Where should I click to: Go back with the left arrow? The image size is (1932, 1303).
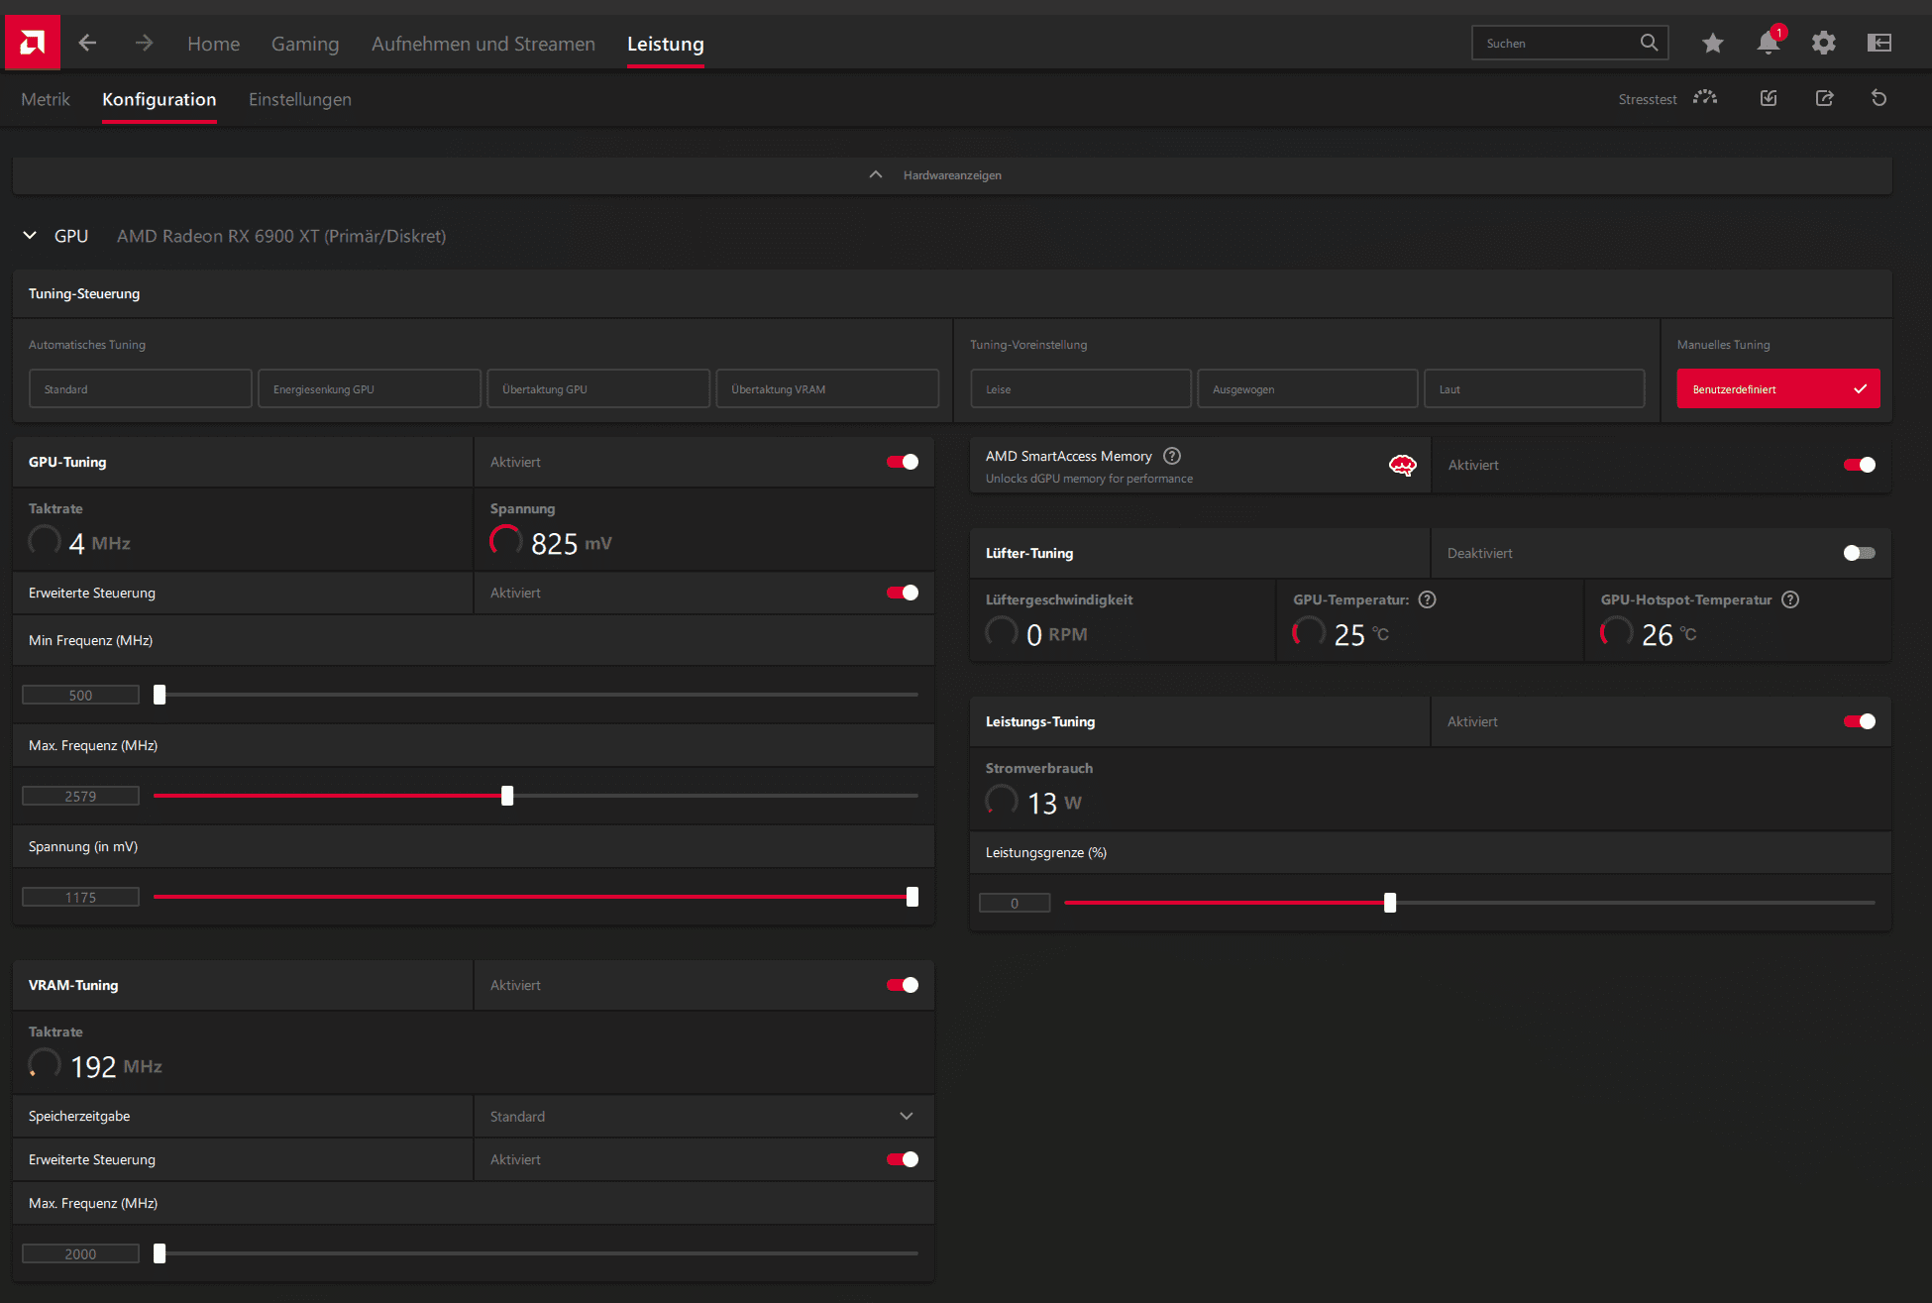click(87, 43)
